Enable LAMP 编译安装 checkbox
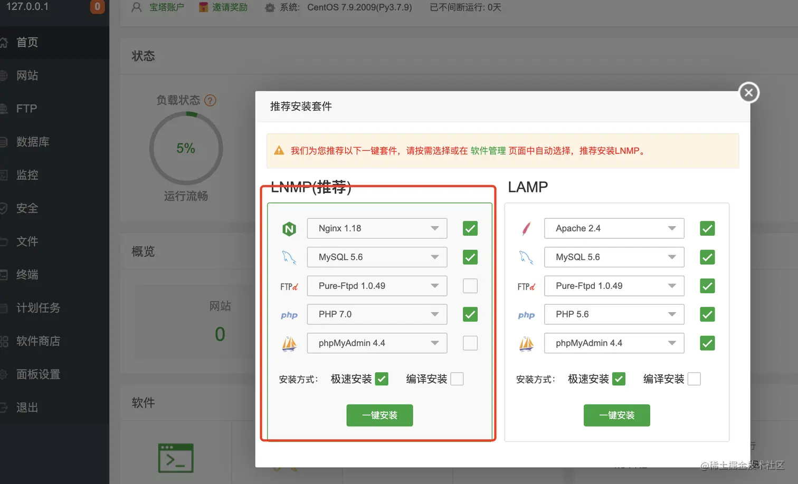The image size is (798, 484). pyautogui.click(x=694, y=379)
